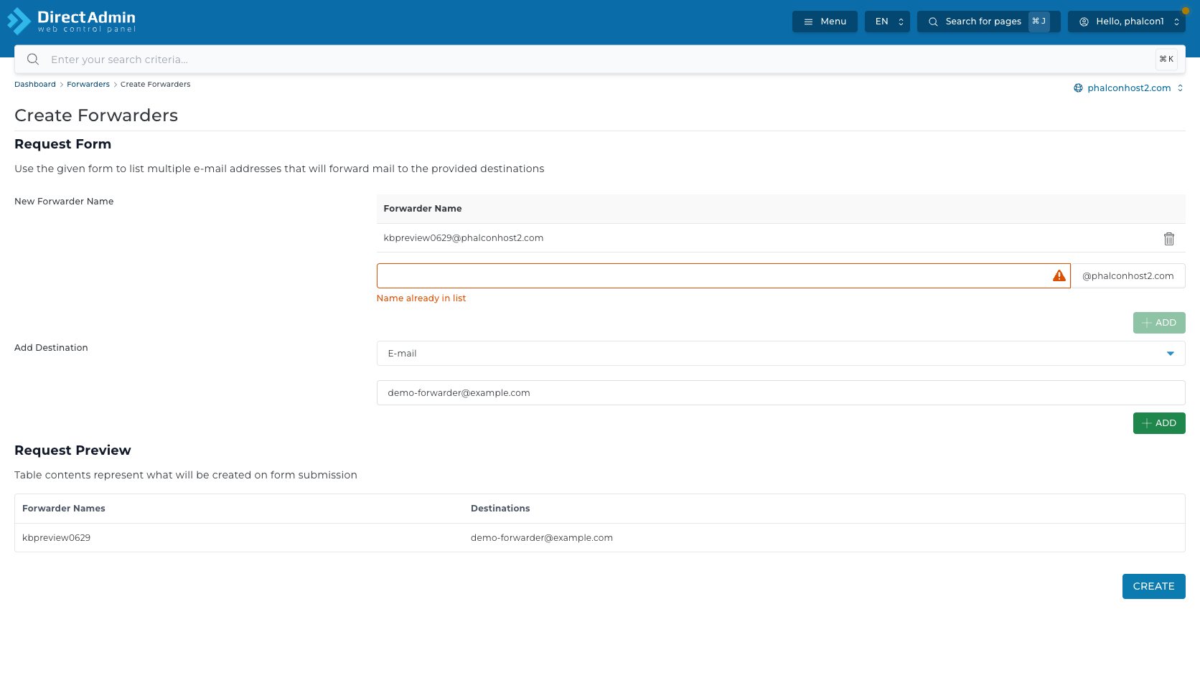The image size is (1200, 675).
Task: Open the E-mail destination type dropdown
Action: (781, 354)
